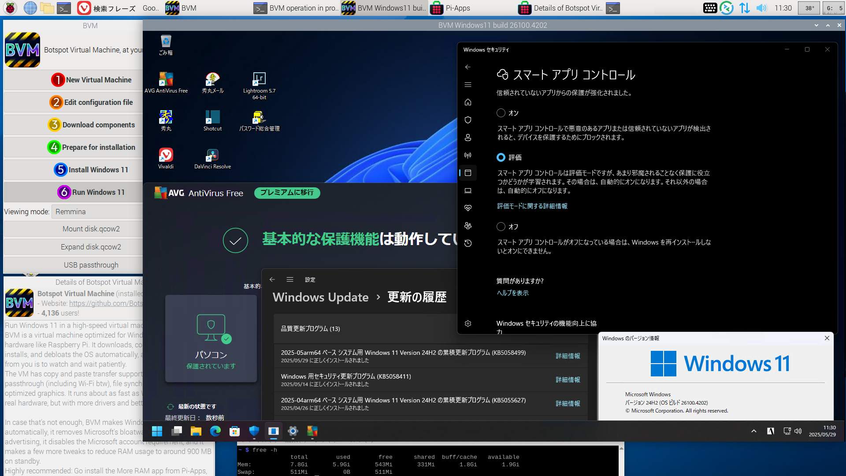Switch to Details of Botspot Virtual Machine taskbar item
846x476 pixels.
pyautogui.click(x=560, y=8)
